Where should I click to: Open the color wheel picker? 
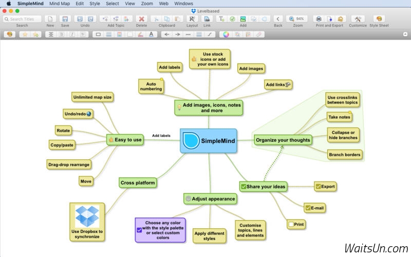click(226, 34)
